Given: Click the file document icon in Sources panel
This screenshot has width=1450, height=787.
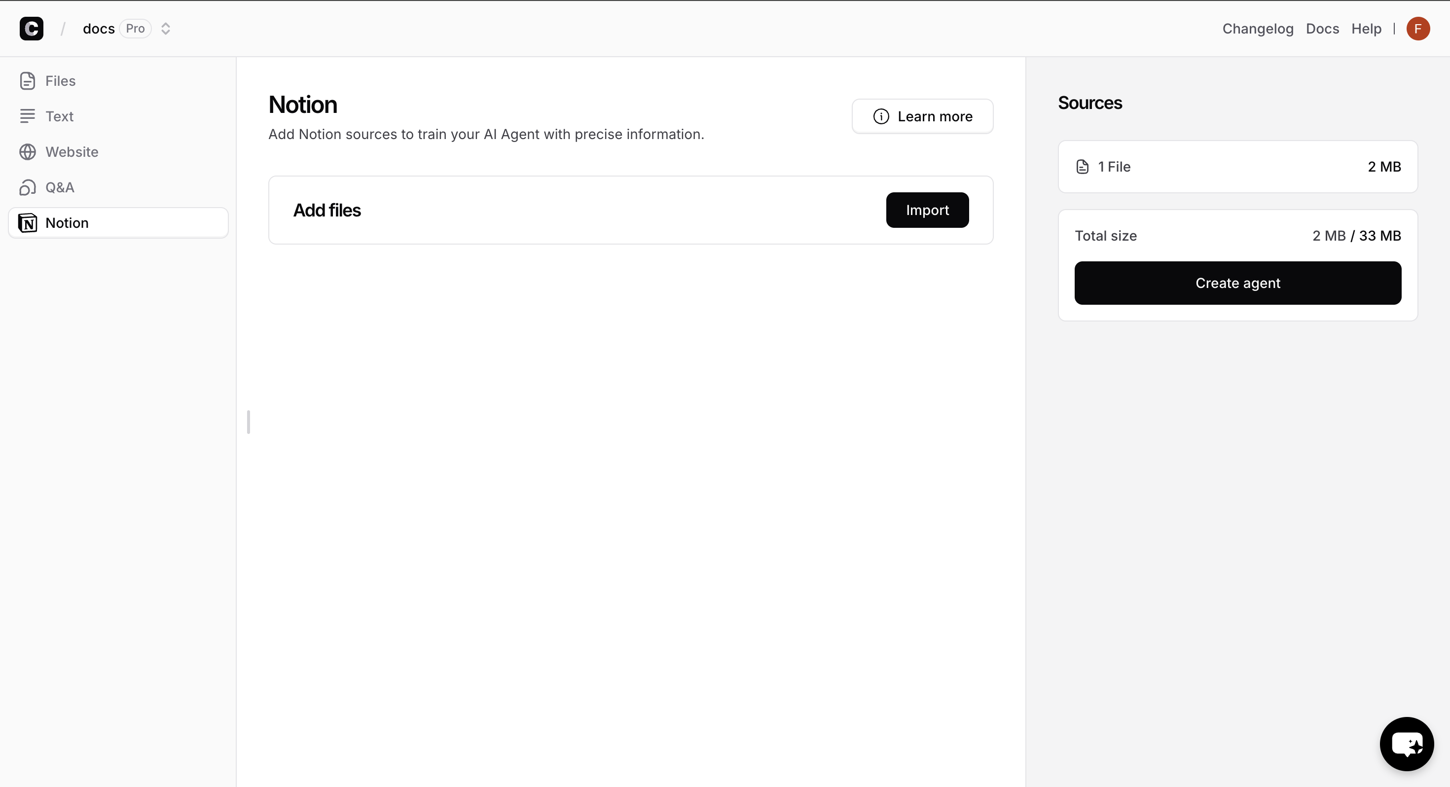Looking at the screenshot, I should point(1082,166).
